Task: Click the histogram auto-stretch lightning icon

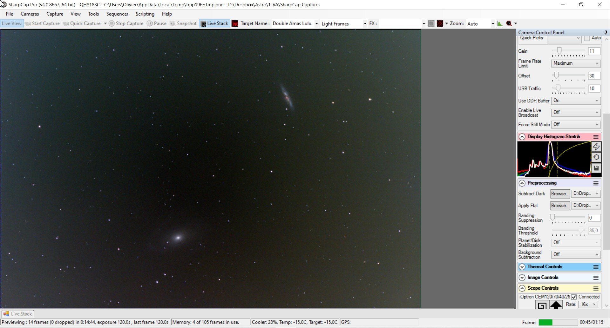Action: pyautogui.click(x=596, y=147)
